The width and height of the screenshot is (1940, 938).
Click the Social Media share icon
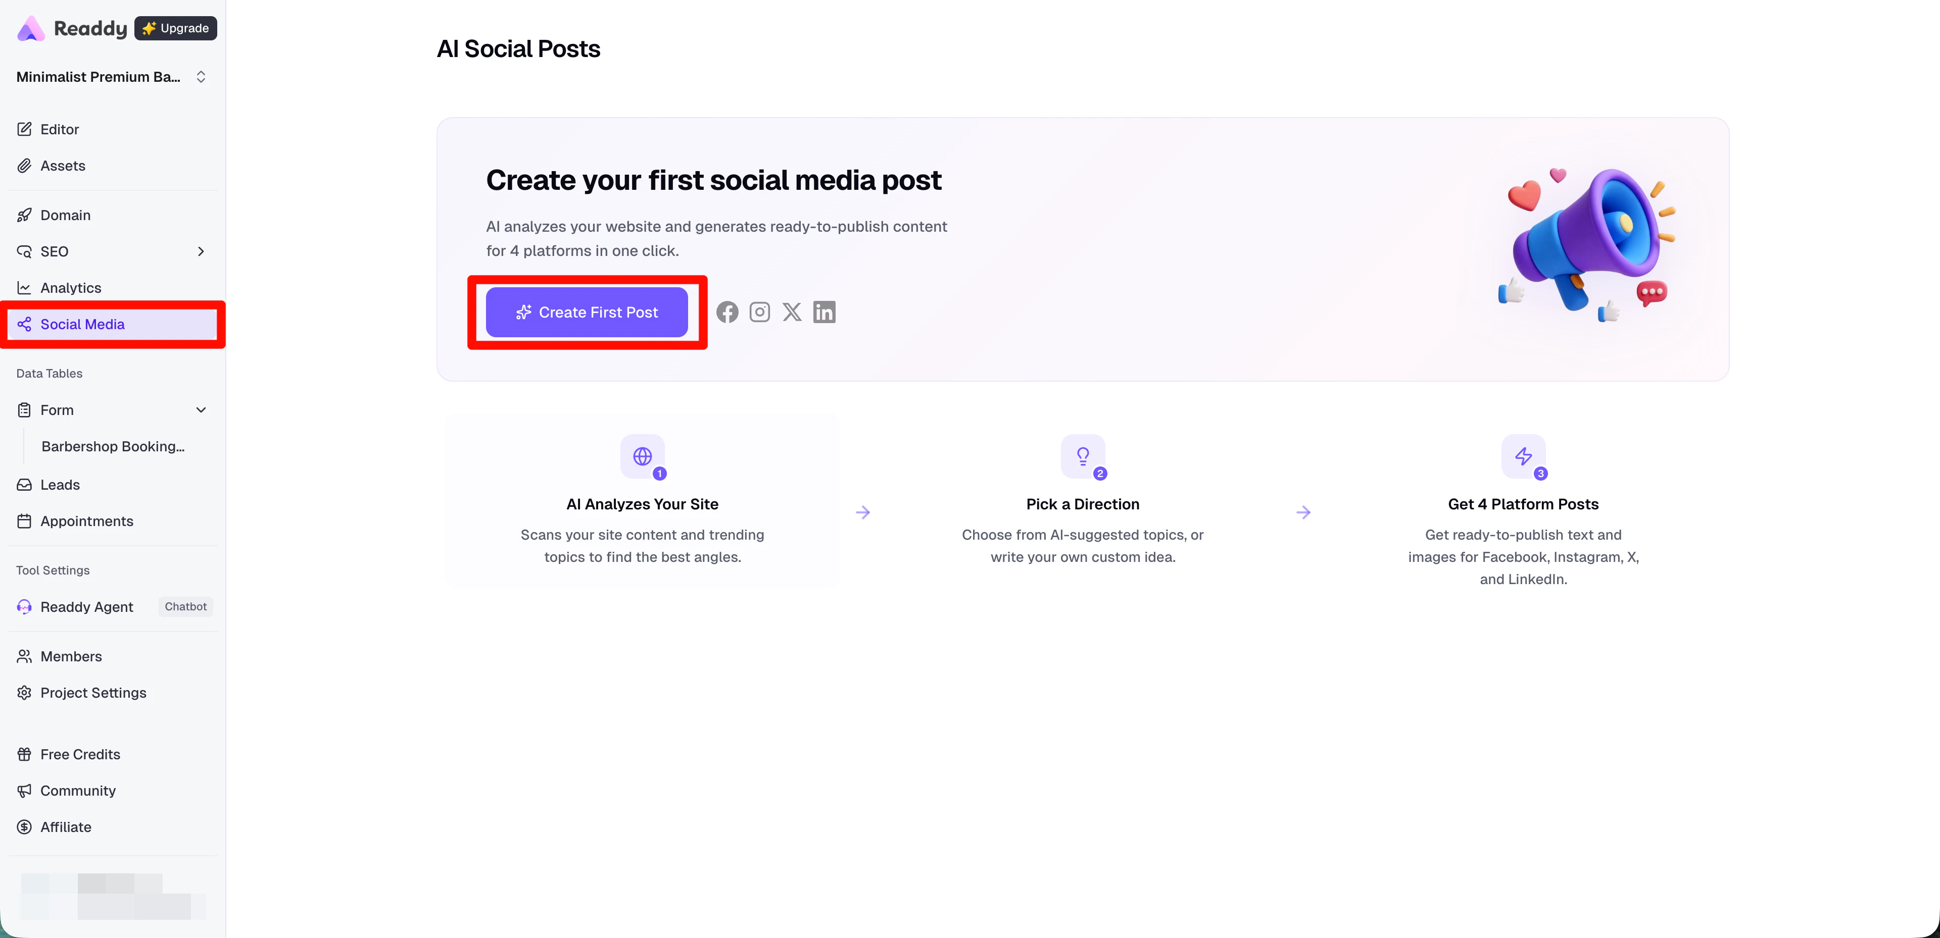point(25,325)
